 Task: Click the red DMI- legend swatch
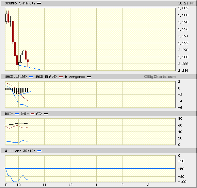(x=32, y=114)
